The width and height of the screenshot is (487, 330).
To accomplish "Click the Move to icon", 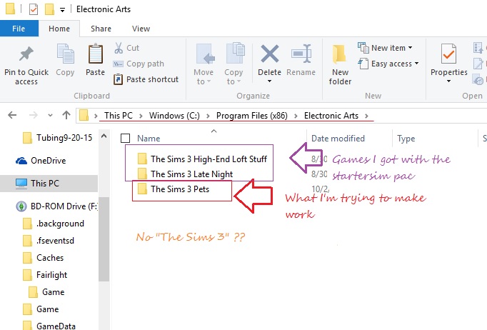I will 204,54.
